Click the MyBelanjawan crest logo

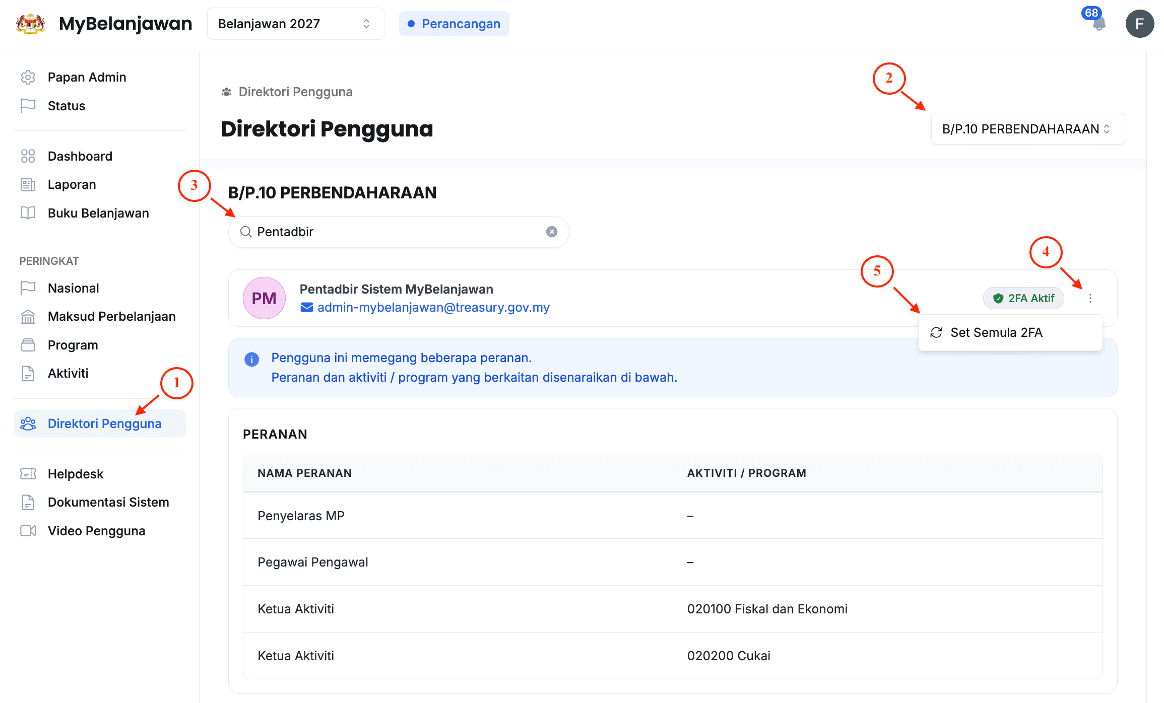click(30, 24)
